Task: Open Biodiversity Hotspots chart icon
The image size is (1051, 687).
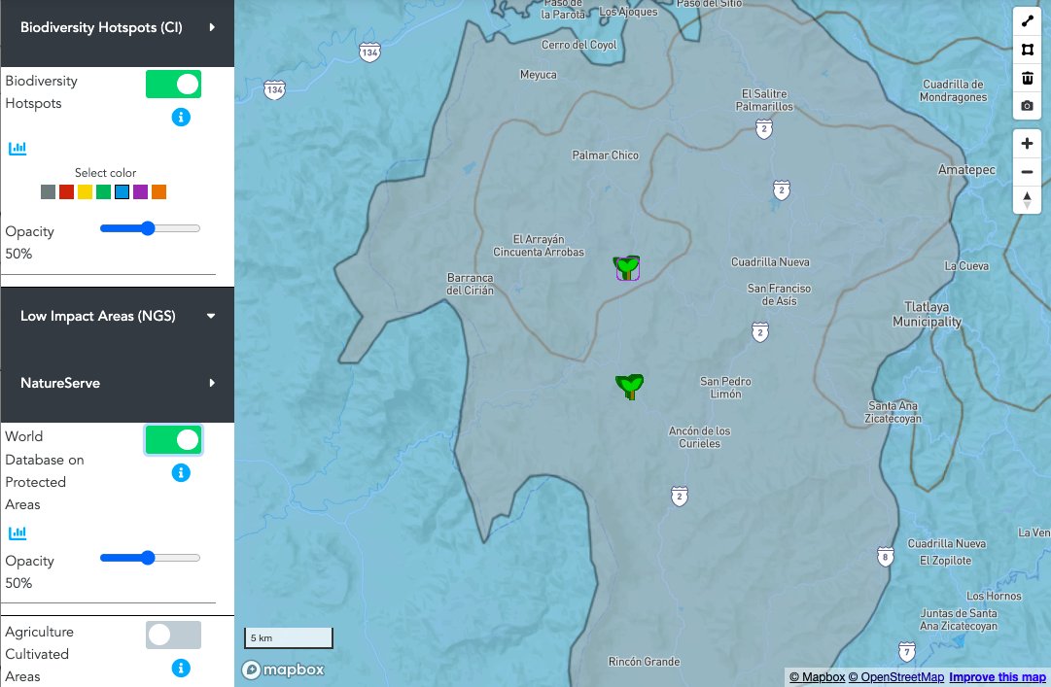Action: coord(18,148)
